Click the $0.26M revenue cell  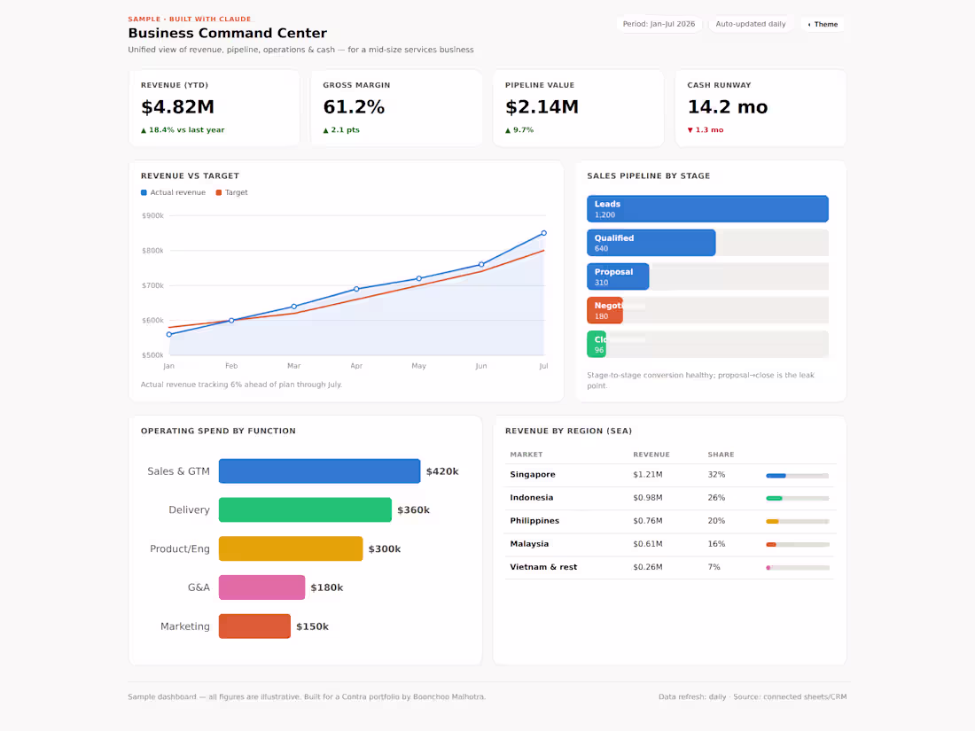(x=647, y=567)
